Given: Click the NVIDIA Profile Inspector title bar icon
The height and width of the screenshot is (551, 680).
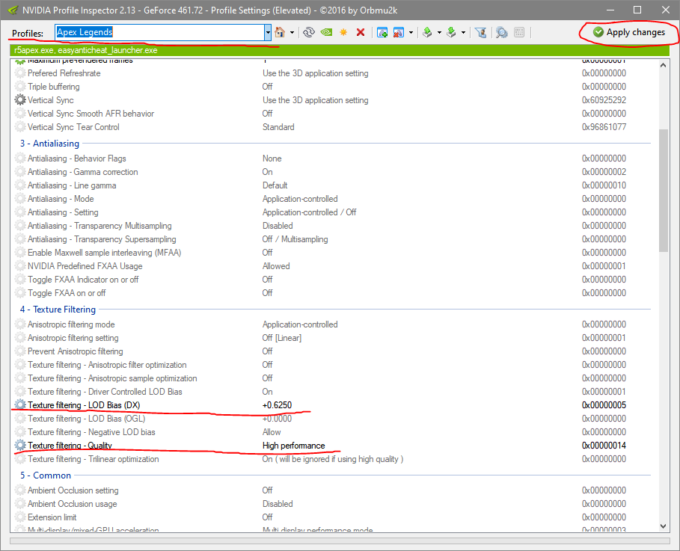Looking at the screenshot, I should point(13,10).
